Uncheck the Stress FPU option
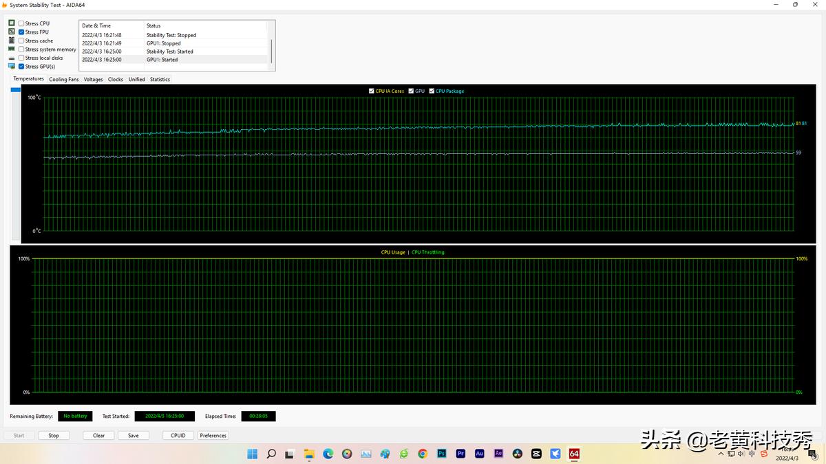Viewport: 826px width, 464px height. (x=21, y=32)
